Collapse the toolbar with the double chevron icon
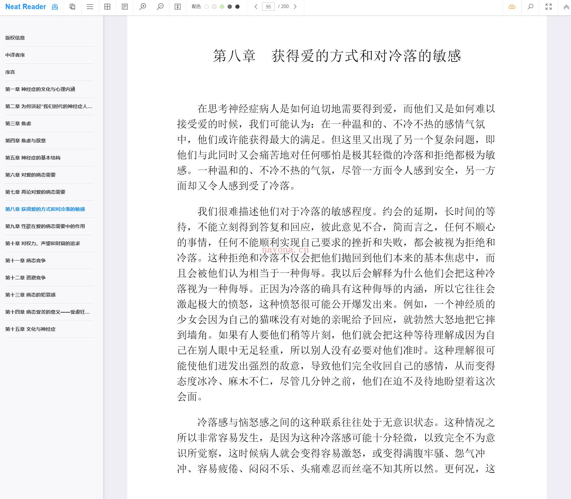The width and height of the screenshot is (571, 499). (x=566, y=7)
